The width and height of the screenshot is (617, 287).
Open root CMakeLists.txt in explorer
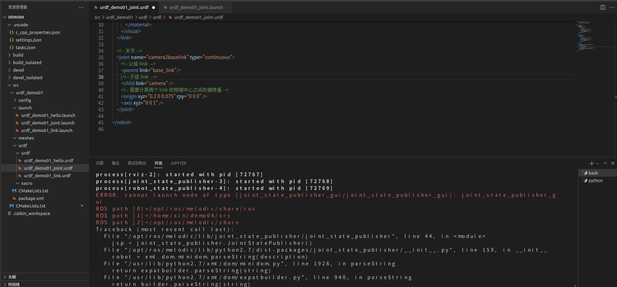(x=31, y=206)
